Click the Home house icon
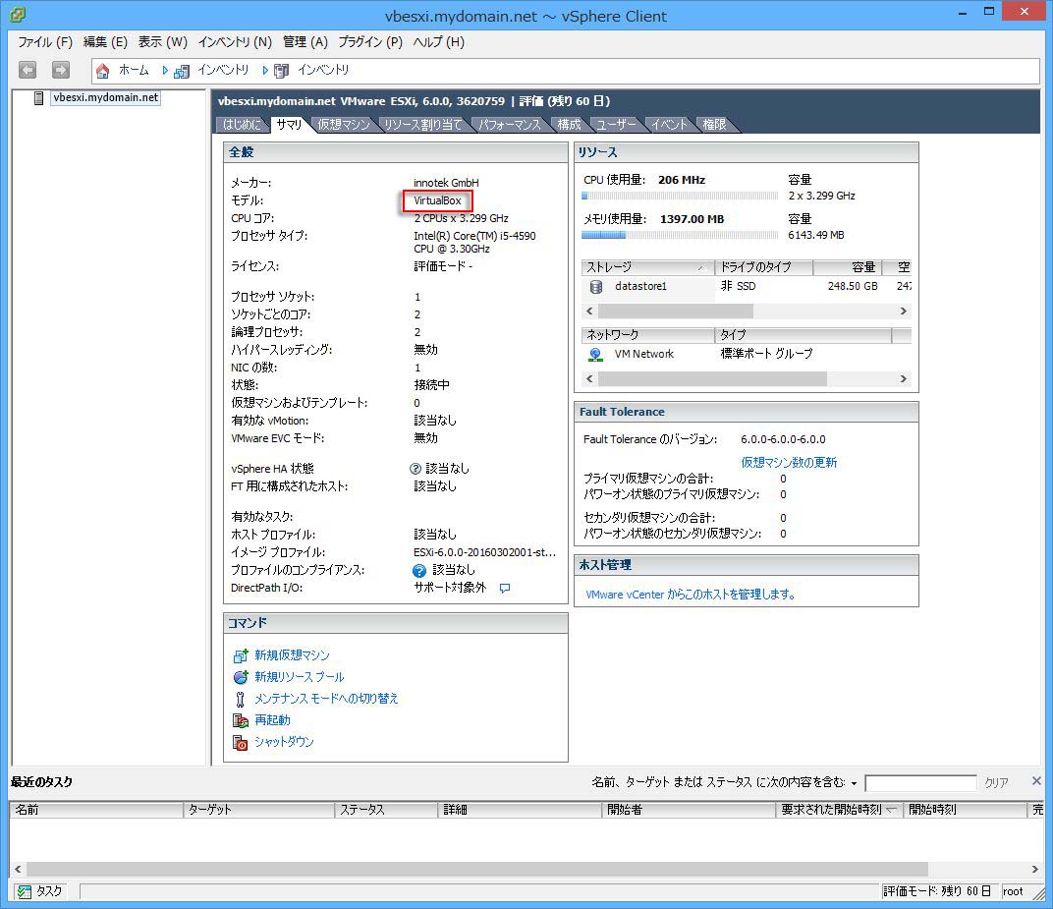The width and height of the screenshot is (1053, 909). [103, 71]
